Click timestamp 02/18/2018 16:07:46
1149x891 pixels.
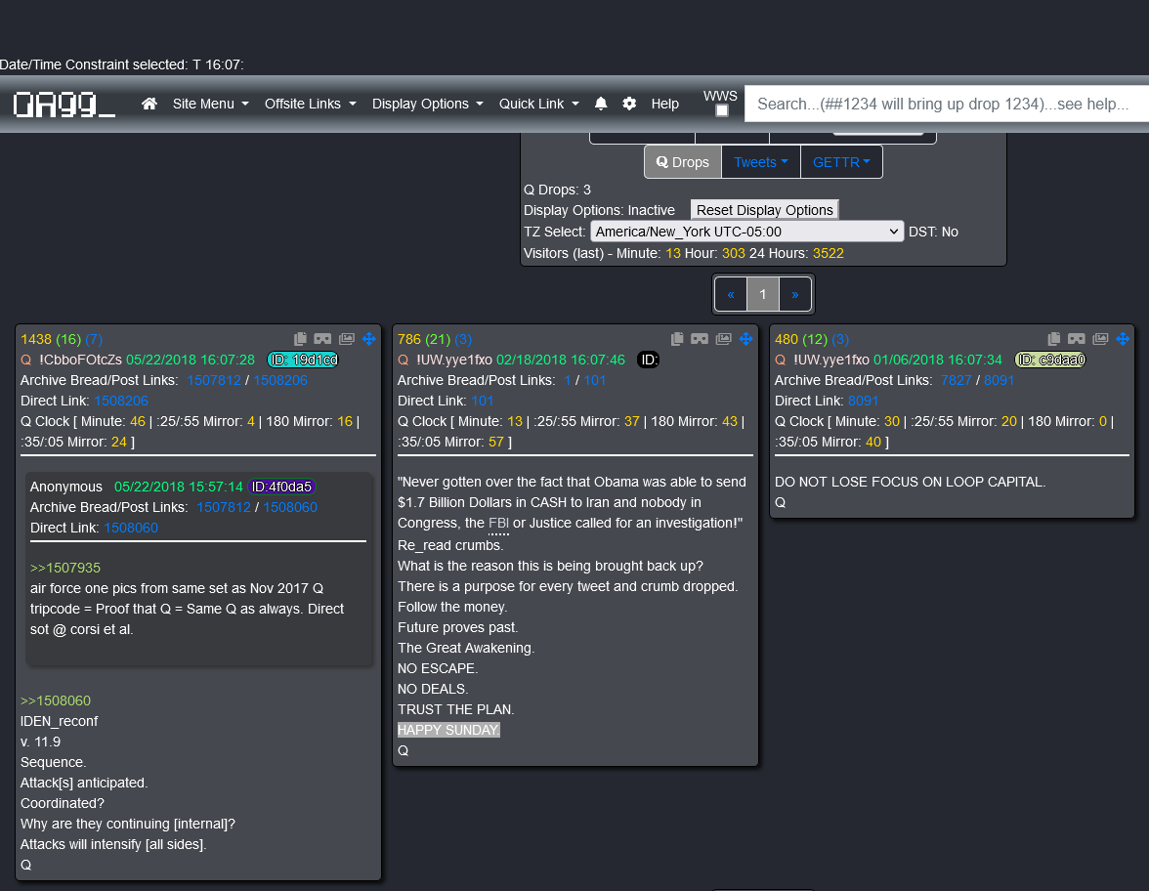561,360
